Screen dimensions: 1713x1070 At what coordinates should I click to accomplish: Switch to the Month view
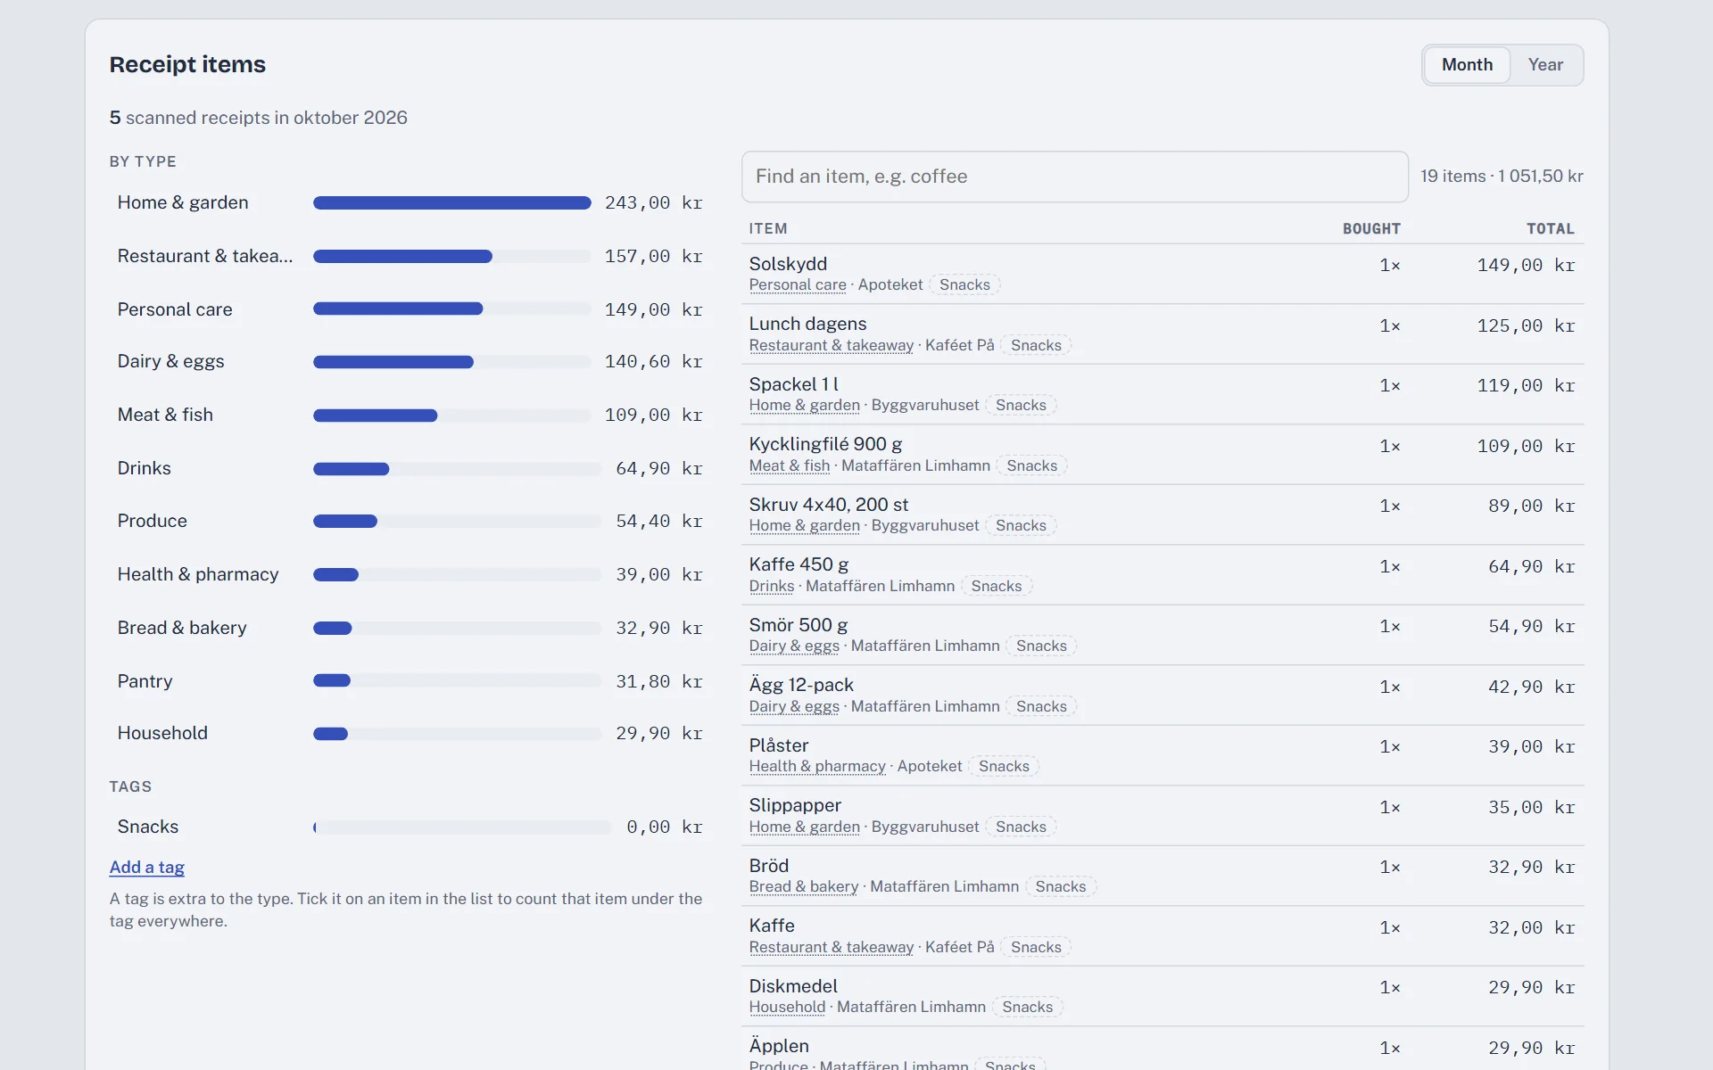click(x=1467, y=65)
